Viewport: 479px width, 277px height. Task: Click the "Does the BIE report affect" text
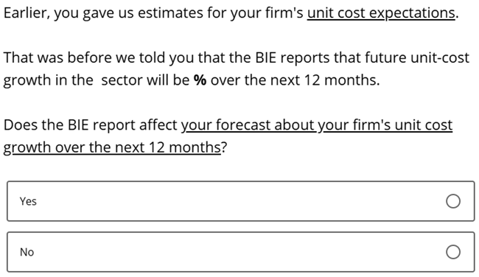[91, 125]
